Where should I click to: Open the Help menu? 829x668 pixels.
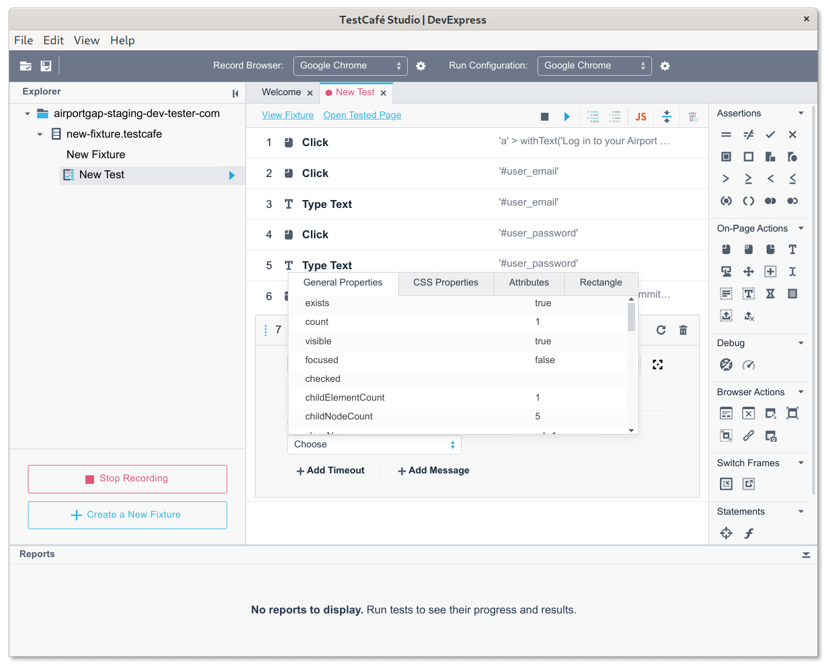122,41
